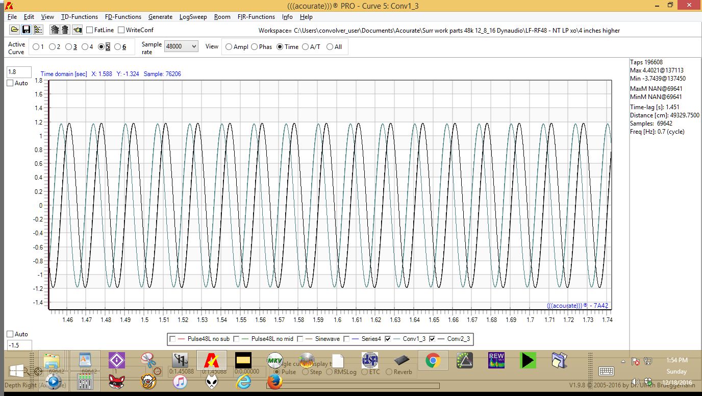Viewport: 702px width, 396px height.
Task: Open the Generate menu
Action: (x=160, y=17)
